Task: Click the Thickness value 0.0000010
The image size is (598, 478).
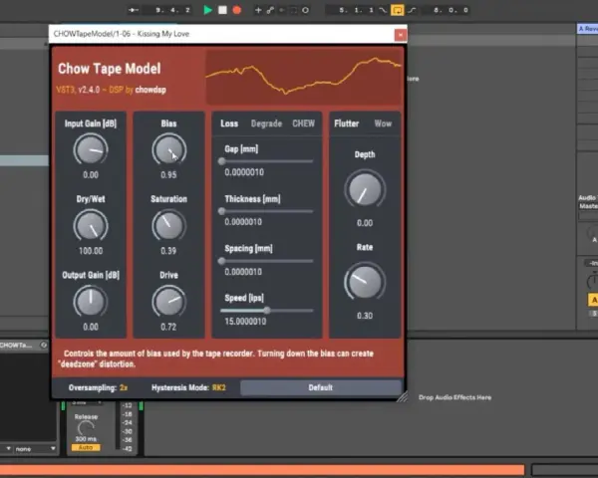Action: point(243,222)
